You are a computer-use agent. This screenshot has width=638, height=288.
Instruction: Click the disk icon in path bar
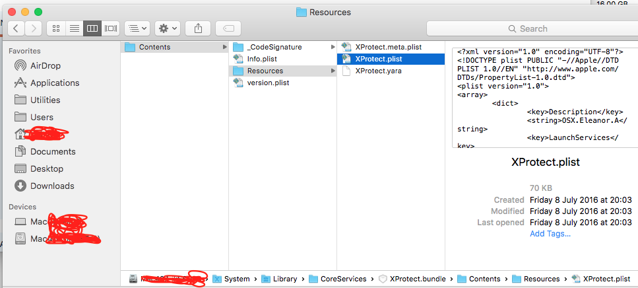pyautogui.click(x=133, y=279)
